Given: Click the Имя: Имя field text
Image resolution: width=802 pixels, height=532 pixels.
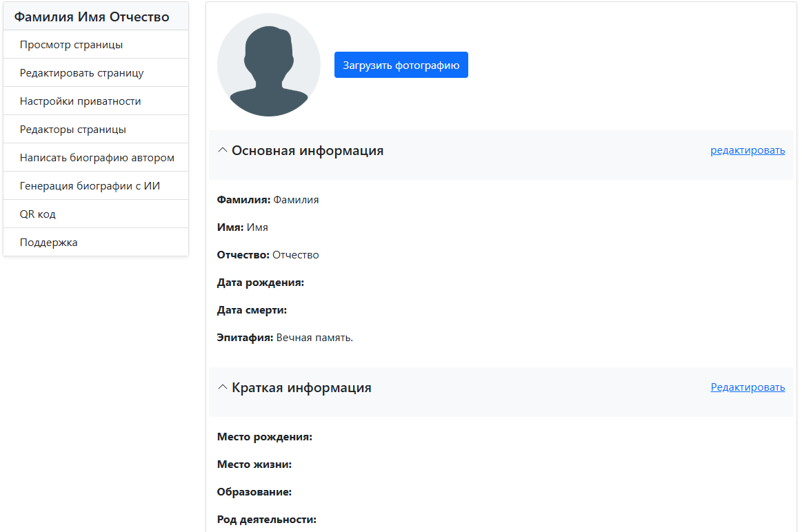Looking at the screenshot, I should coord(243,227).
